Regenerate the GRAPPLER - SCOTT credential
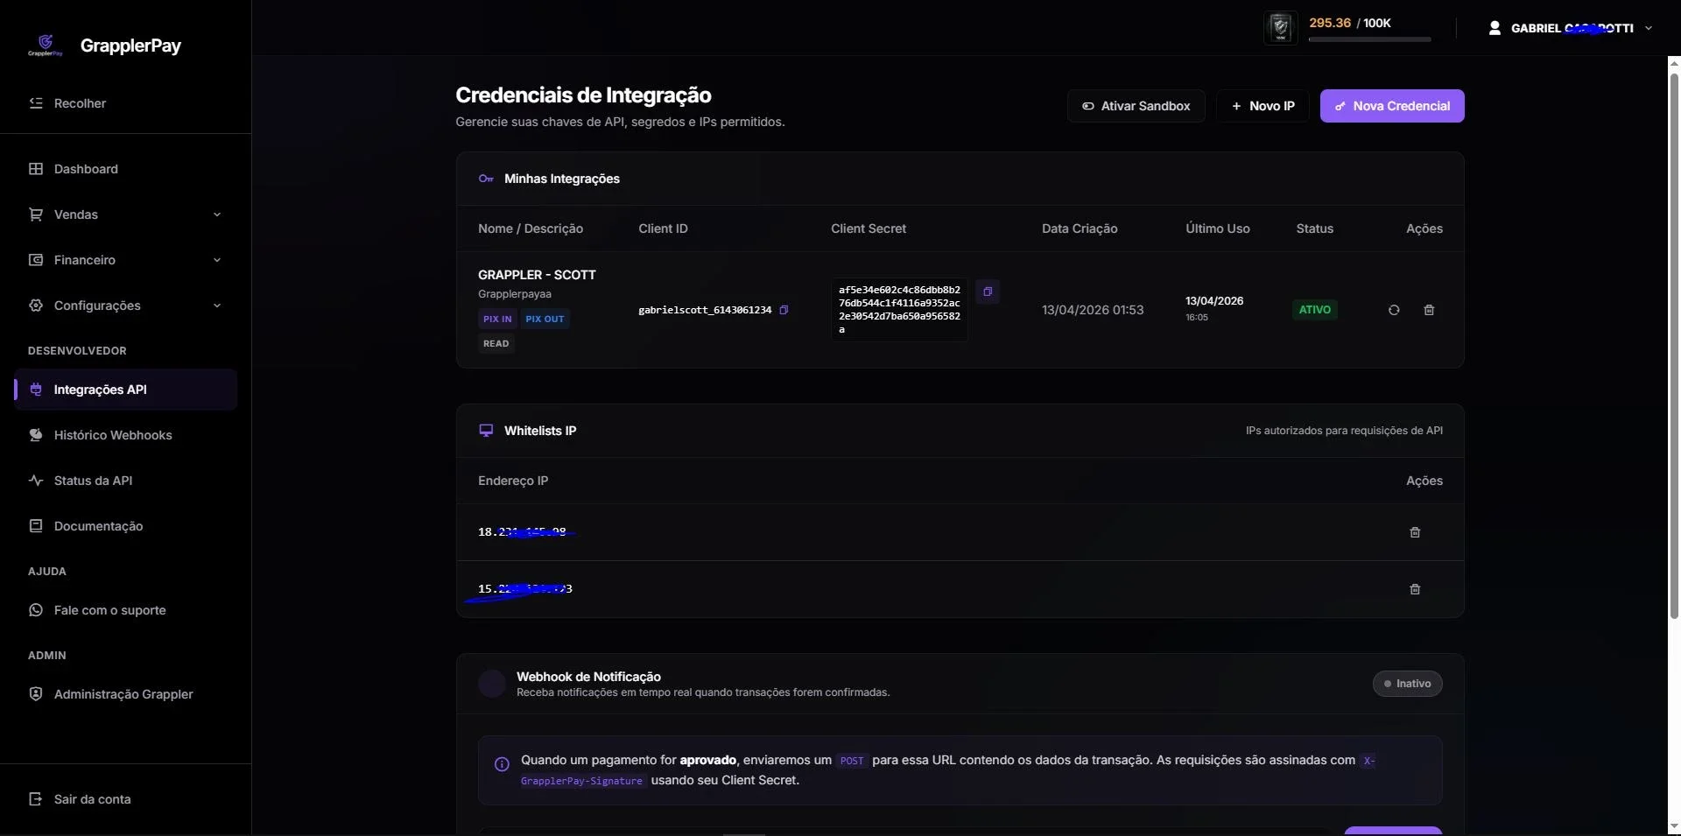Viewport: 1681px width, 836px height. click(x=1394, y=310)
